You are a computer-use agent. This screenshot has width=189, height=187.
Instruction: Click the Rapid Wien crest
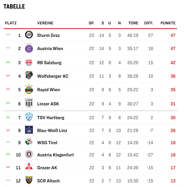[x=29, y=89]
